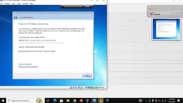The width and height of the screenshot is (183, 103).
Task: Launch Microsoft Edge from taskbar
Action: coord(55,100)
